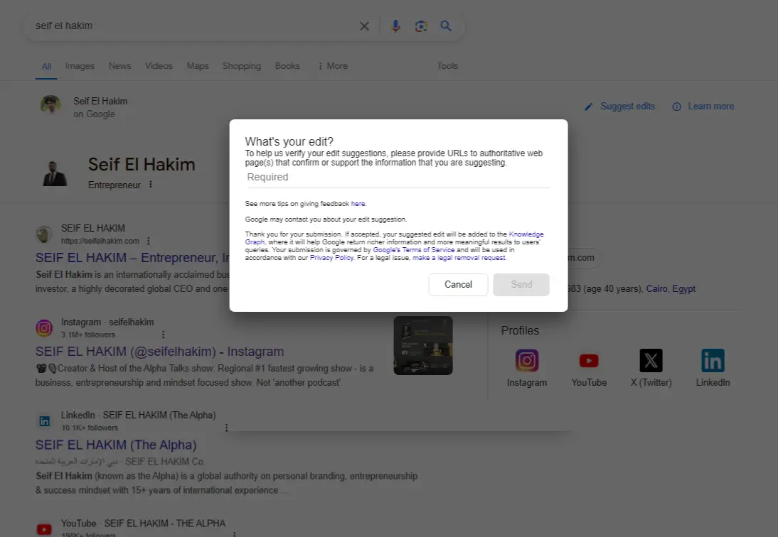Expand the More search categories menu
Viewport: 778px width, 537px height.
pyautogui.click(x=333, y=66)
